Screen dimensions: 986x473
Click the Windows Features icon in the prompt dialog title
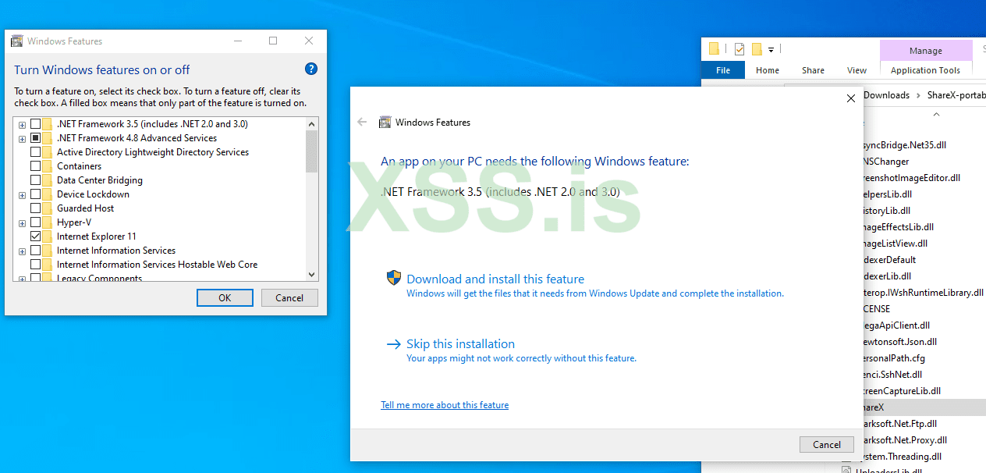[385, 122]
